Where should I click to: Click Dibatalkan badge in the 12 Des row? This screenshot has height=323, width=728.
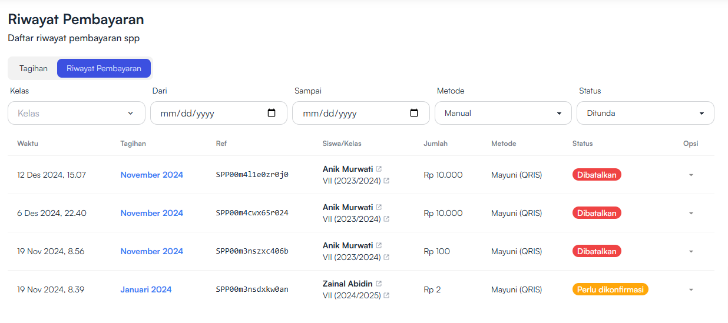click(597, 175)
